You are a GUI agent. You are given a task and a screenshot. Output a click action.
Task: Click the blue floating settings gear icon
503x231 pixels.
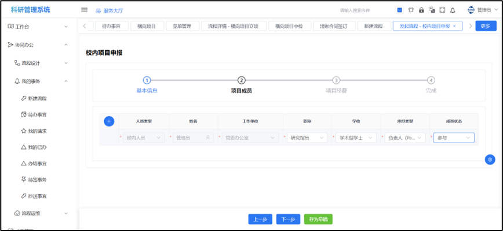pos(490,159)
